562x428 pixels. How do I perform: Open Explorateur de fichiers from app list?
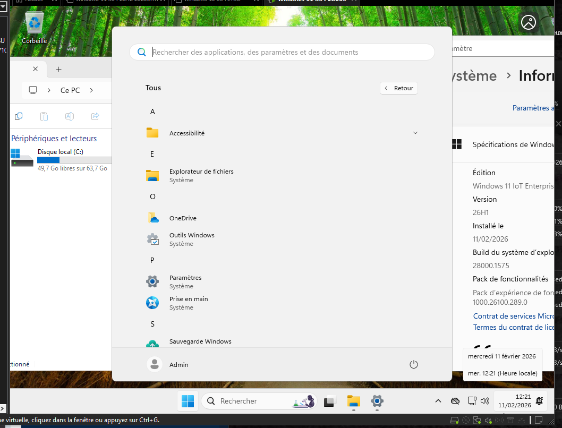[x=201, y=175]
